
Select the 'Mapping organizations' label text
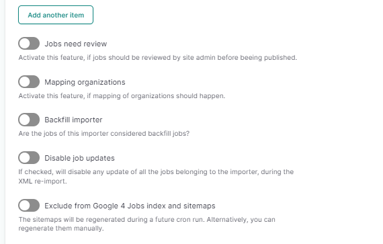pyautogui.click(x=85, y=82)
